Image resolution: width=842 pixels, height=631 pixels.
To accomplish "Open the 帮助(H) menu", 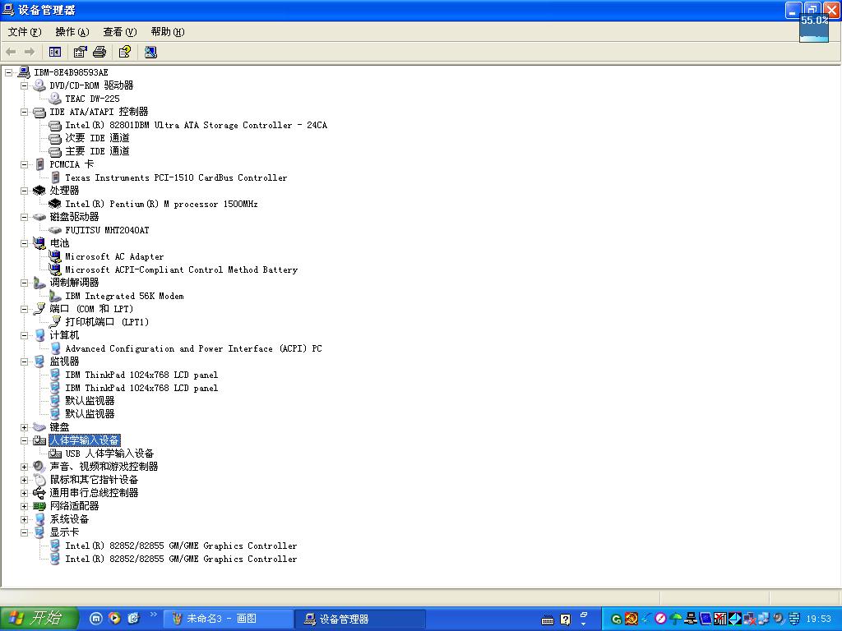I will click(x=168, y=32).
